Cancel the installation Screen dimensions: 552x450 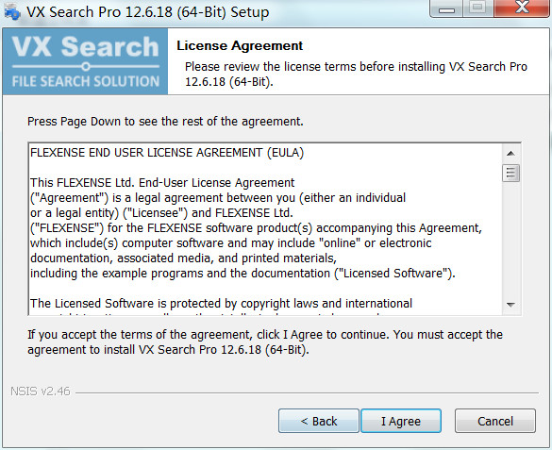tap(495, 421)
